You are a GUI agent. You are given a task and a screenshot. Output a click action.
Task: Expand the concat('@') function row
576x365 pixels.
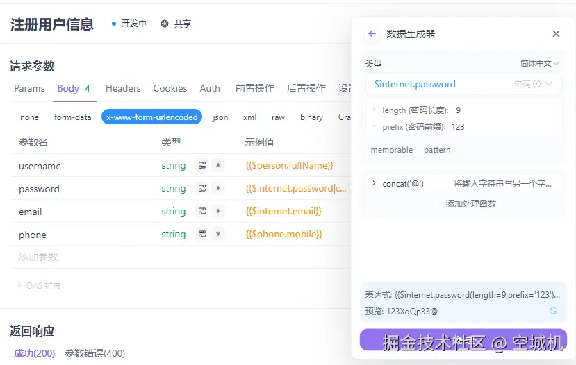point(374,183)
